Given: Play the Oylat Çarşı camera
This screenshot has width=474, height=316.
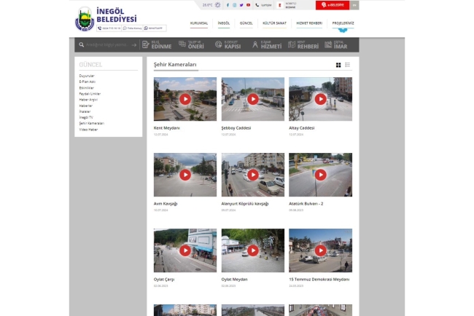Looking at the screenshot, I should point(185,250).
